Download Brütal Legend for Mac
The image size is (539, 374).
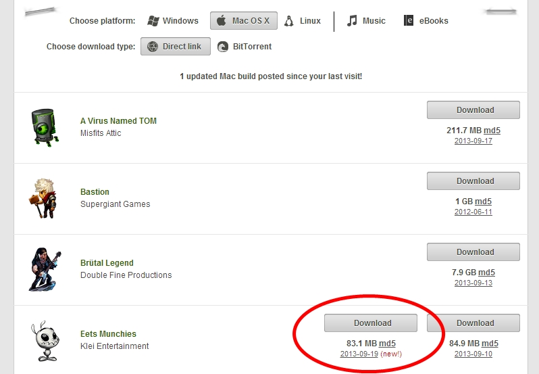(x=473, y=252)
